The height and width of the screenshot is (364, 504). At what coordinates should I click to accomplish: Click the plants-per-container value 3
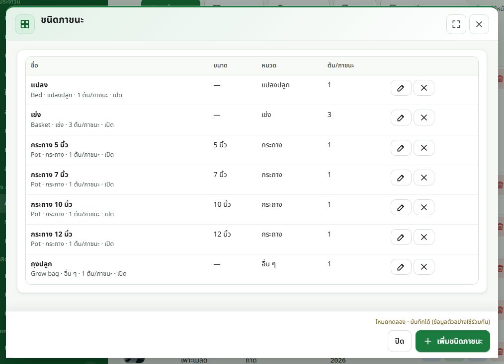pyautogui.click(x=329, y=115)
